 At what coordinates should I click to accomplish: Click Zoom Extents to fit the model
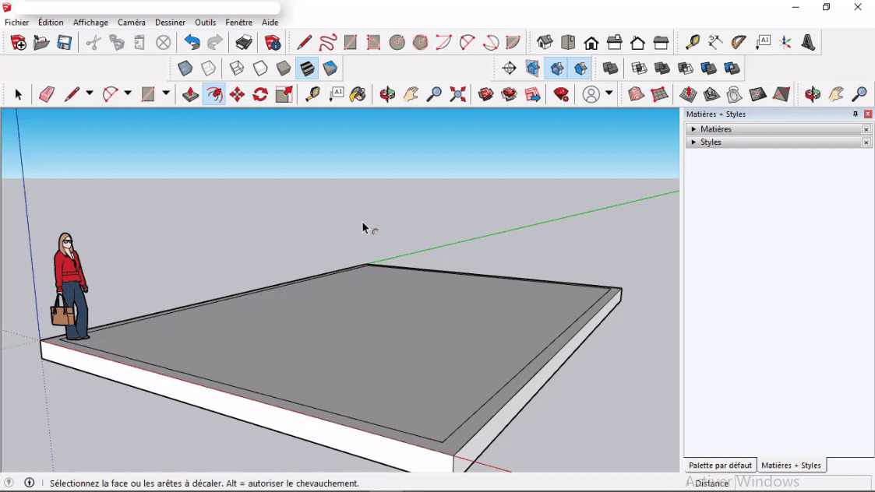point(456,93)
